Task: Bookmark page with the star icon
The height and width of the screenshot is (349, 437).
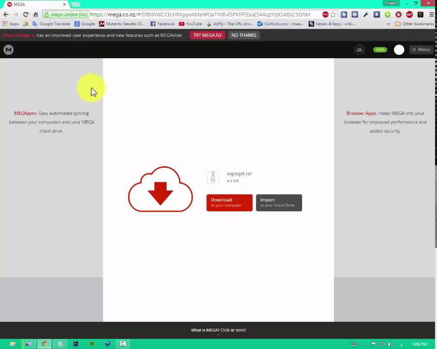Action: point(333,15)
